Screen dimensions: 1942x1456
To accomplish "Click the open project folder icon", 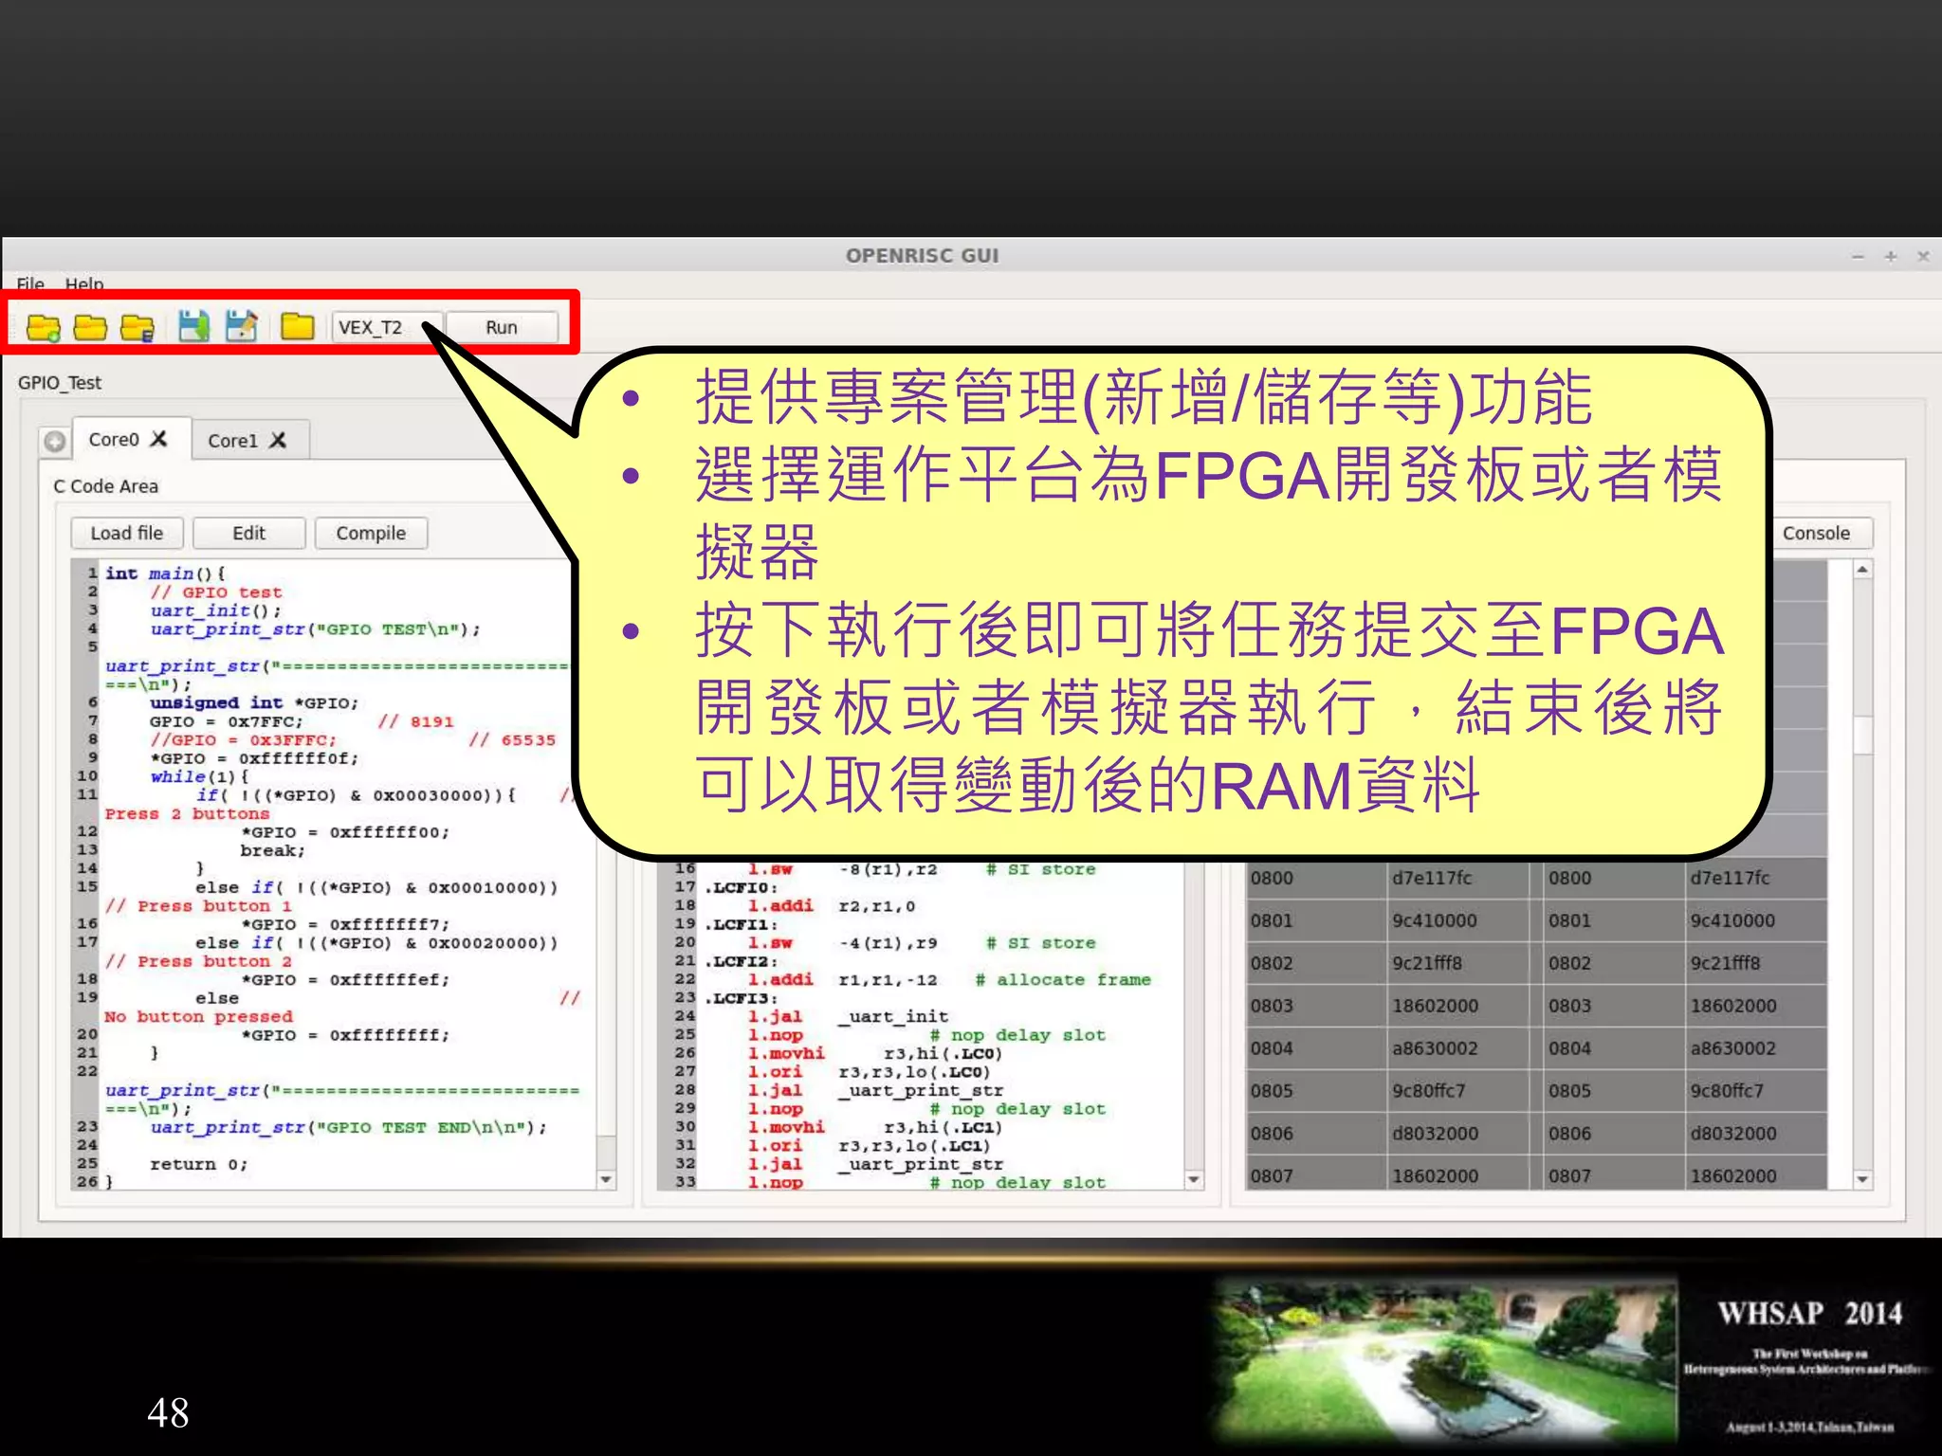I will coord(90,328).
